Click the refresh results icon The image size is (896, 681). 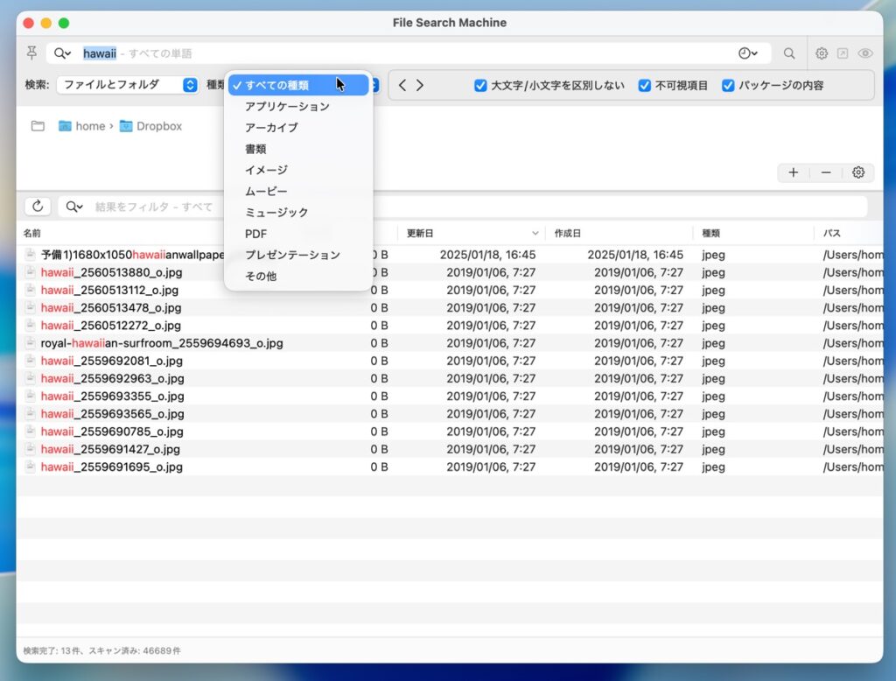[38, 207]
